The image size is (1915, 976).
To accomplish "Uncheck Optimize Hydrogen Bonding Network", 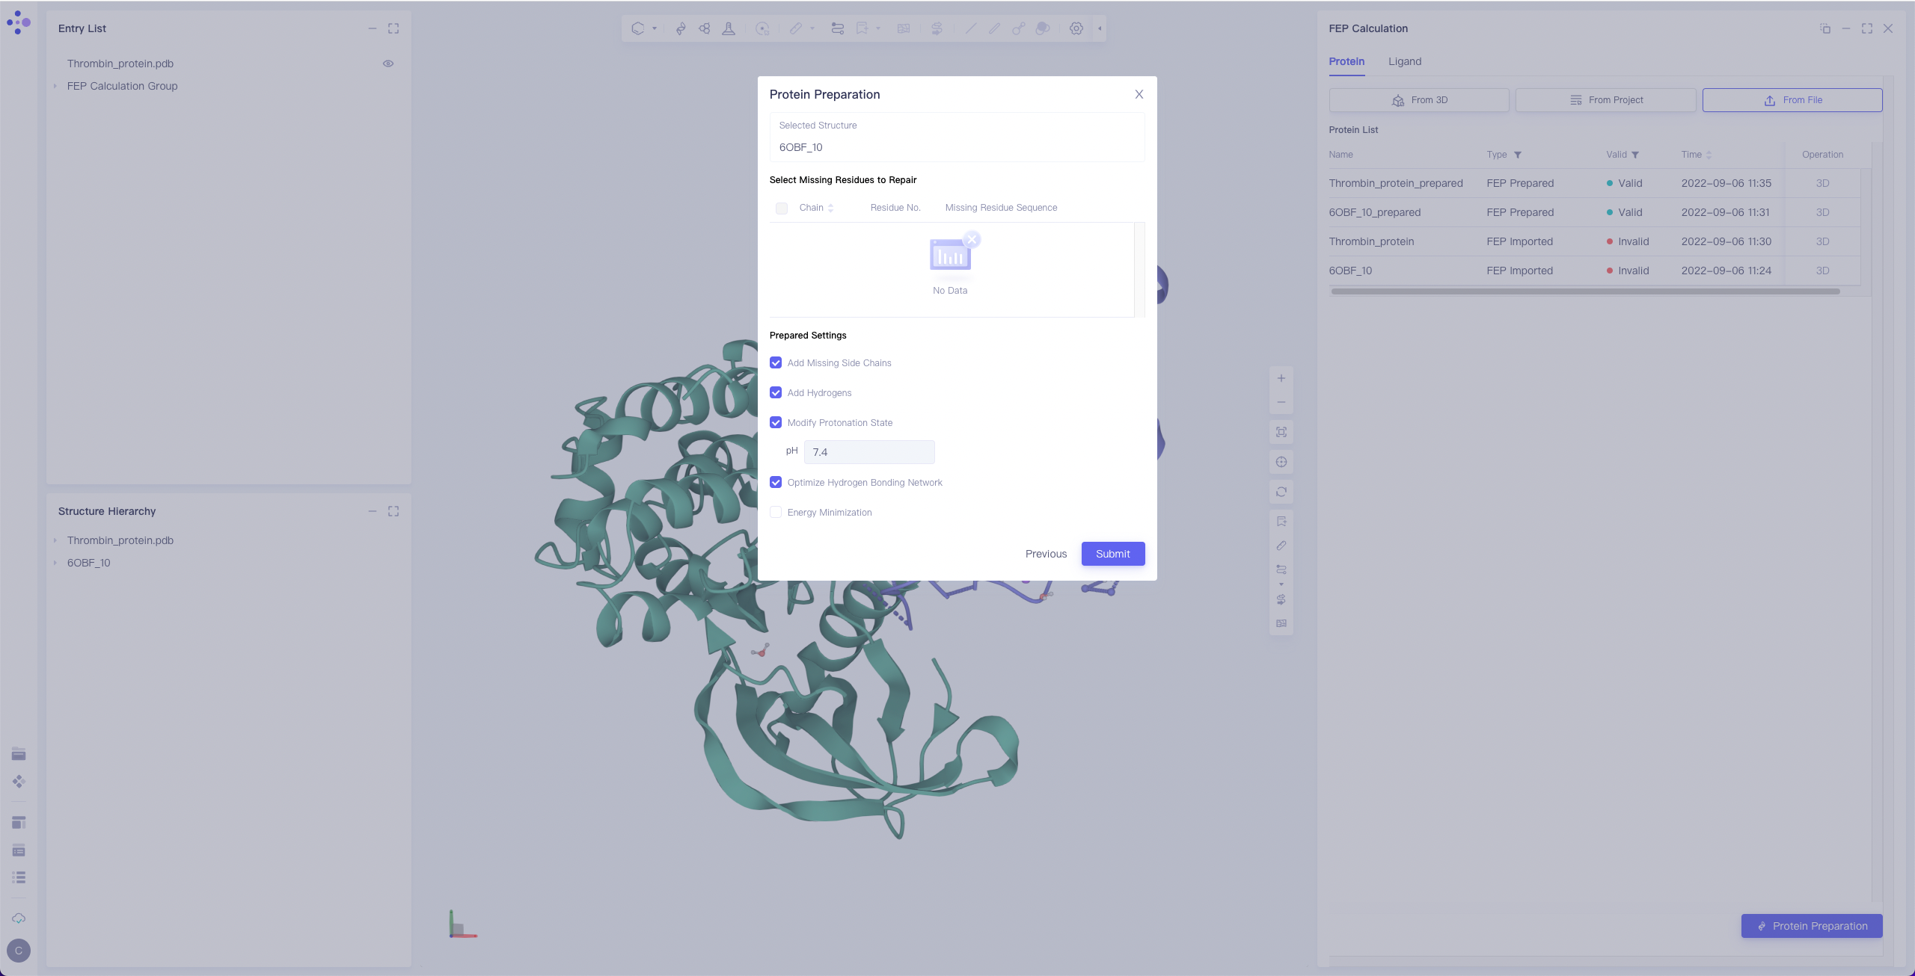I will [776, 483].
